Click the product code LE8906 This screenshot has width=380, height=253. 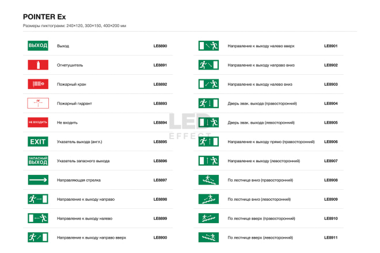331,141
